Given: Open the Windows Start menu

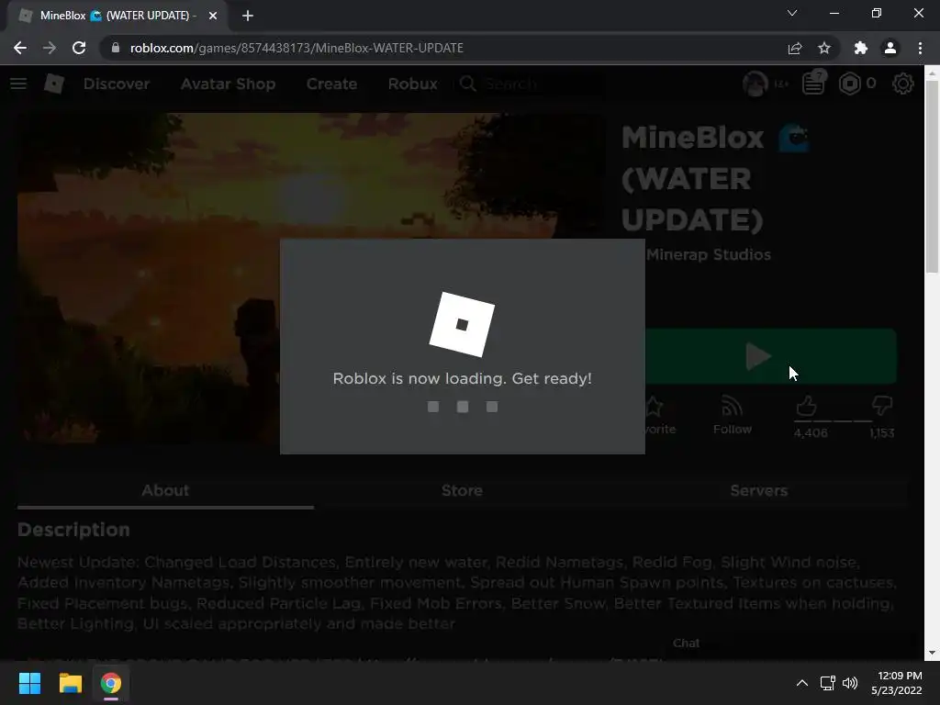Looking at the screenshot, I should (29, 683).
